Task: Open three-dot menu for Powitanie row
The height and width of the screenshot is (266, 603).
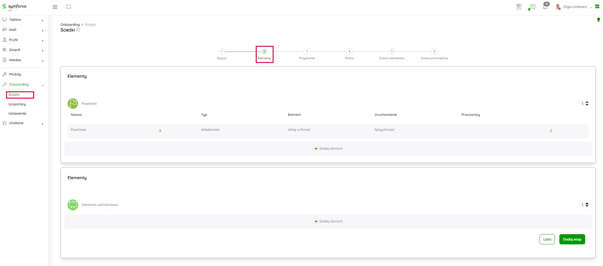Action: [x=551, y=131]
